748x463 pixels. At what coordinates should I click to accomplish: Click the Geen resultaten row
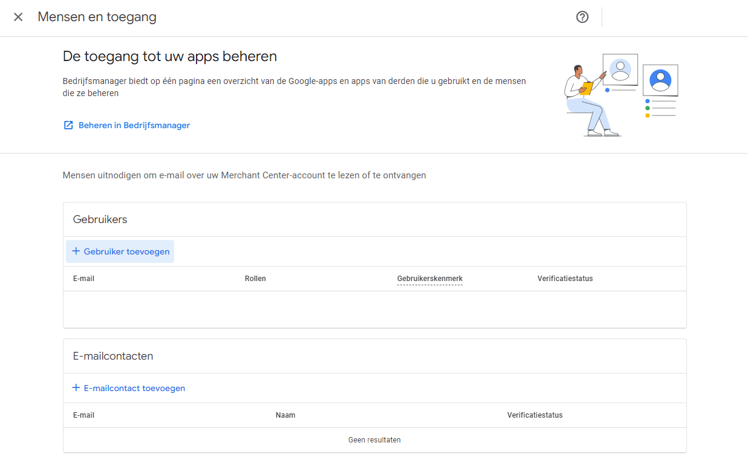tap(374, 439)
